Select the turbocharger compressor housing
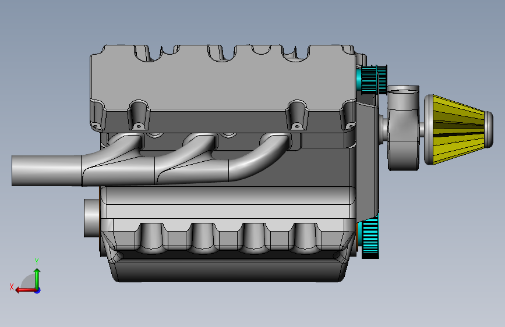This screenshot has height=327, width=505. [403, 128]
